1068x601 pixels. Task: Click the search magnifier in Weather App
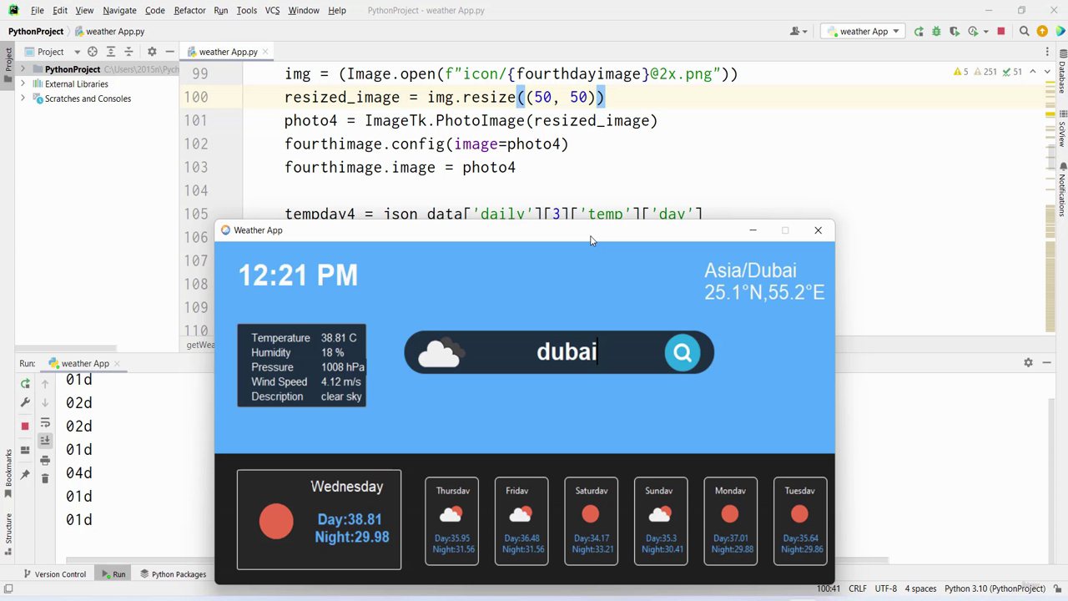(x=683, y=352)
